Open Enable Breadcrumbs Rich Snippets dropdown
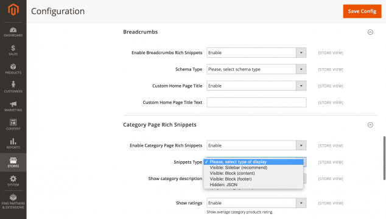 (256, 53)
